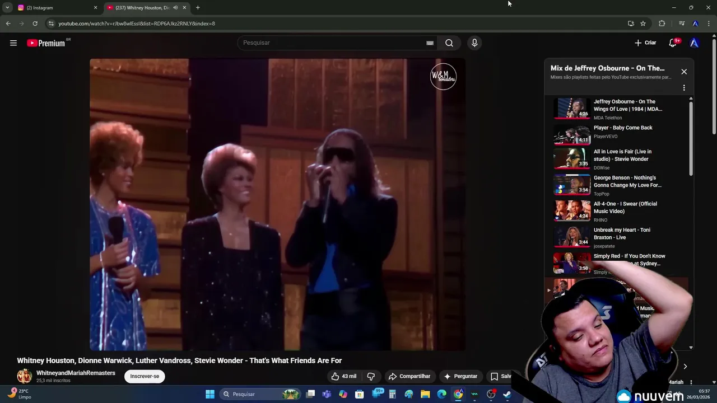Dislike the video with thumbs down
Screen dimensions: 717x403
click(370, 376)
